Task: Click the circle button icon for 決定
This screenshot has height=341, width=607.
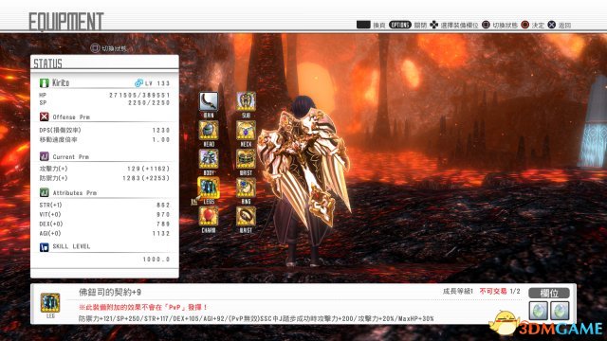Action: pos(524,25)
